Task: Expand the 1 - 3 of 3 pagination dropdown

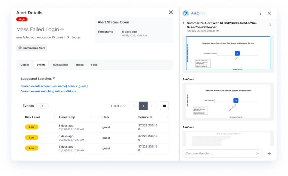Action: point(118,106)
